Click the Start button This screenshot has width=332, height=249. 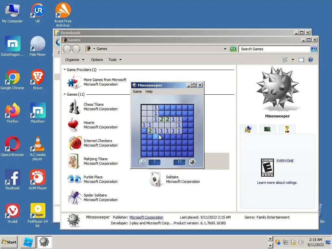(x=9, y=242)
